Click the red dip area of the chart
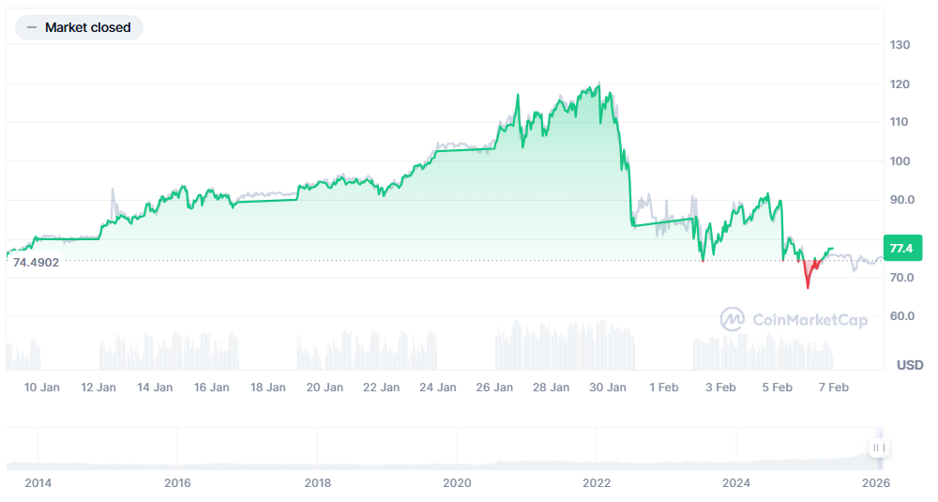This screenshot has width=938, height=502. click(x=809, y=272)
